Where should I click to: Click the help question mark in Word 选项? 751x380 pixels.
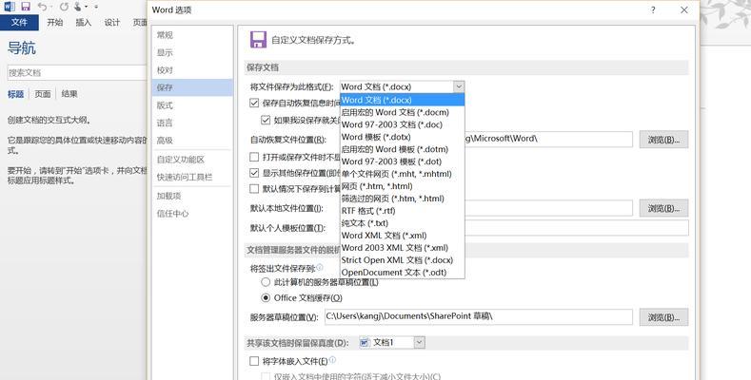click(653, 9)
